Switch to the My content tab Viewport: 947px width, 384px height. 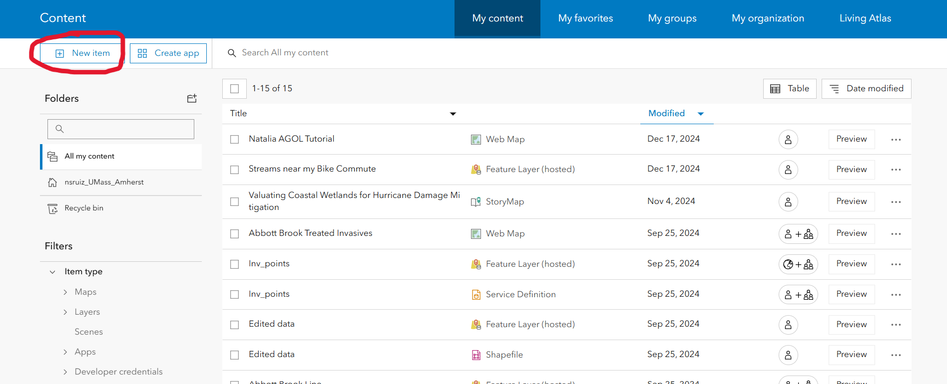(497, 18)
